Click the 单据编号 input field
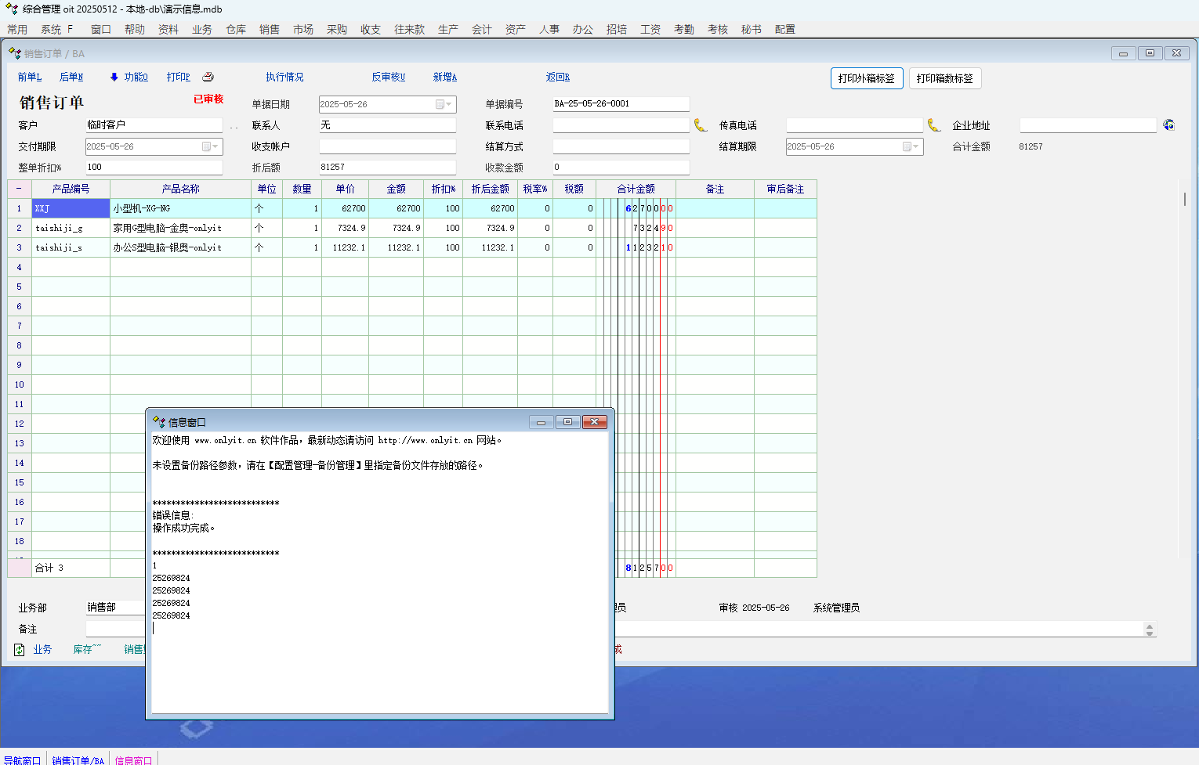Image resolution: width=1199 pixels, height=765 pixels. [x=621, y=104]
